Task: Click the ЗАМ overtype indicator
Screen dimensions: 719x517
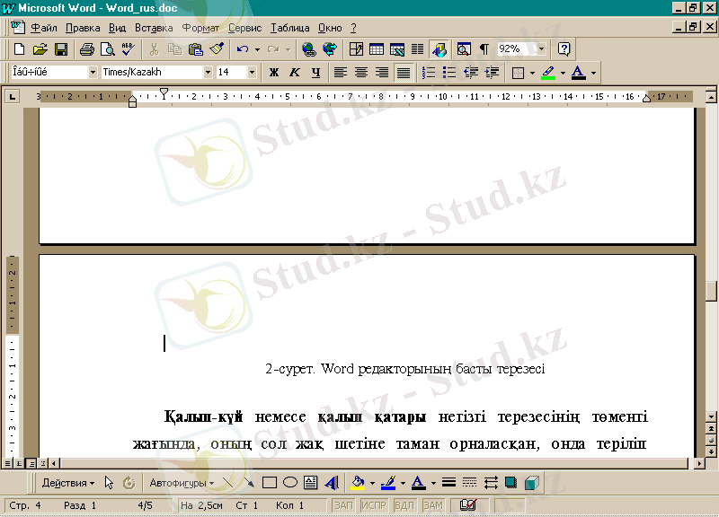Action: (433, 505)
